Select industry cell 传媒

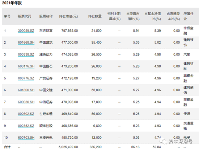pos(187,114)
